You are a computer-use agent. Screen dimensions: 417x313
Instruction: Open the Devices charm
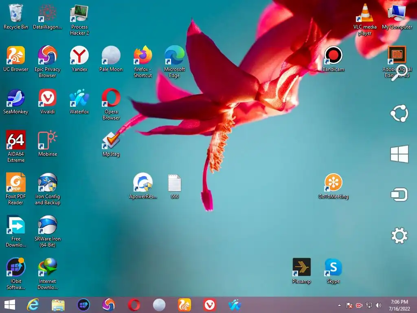pos(399,194)
